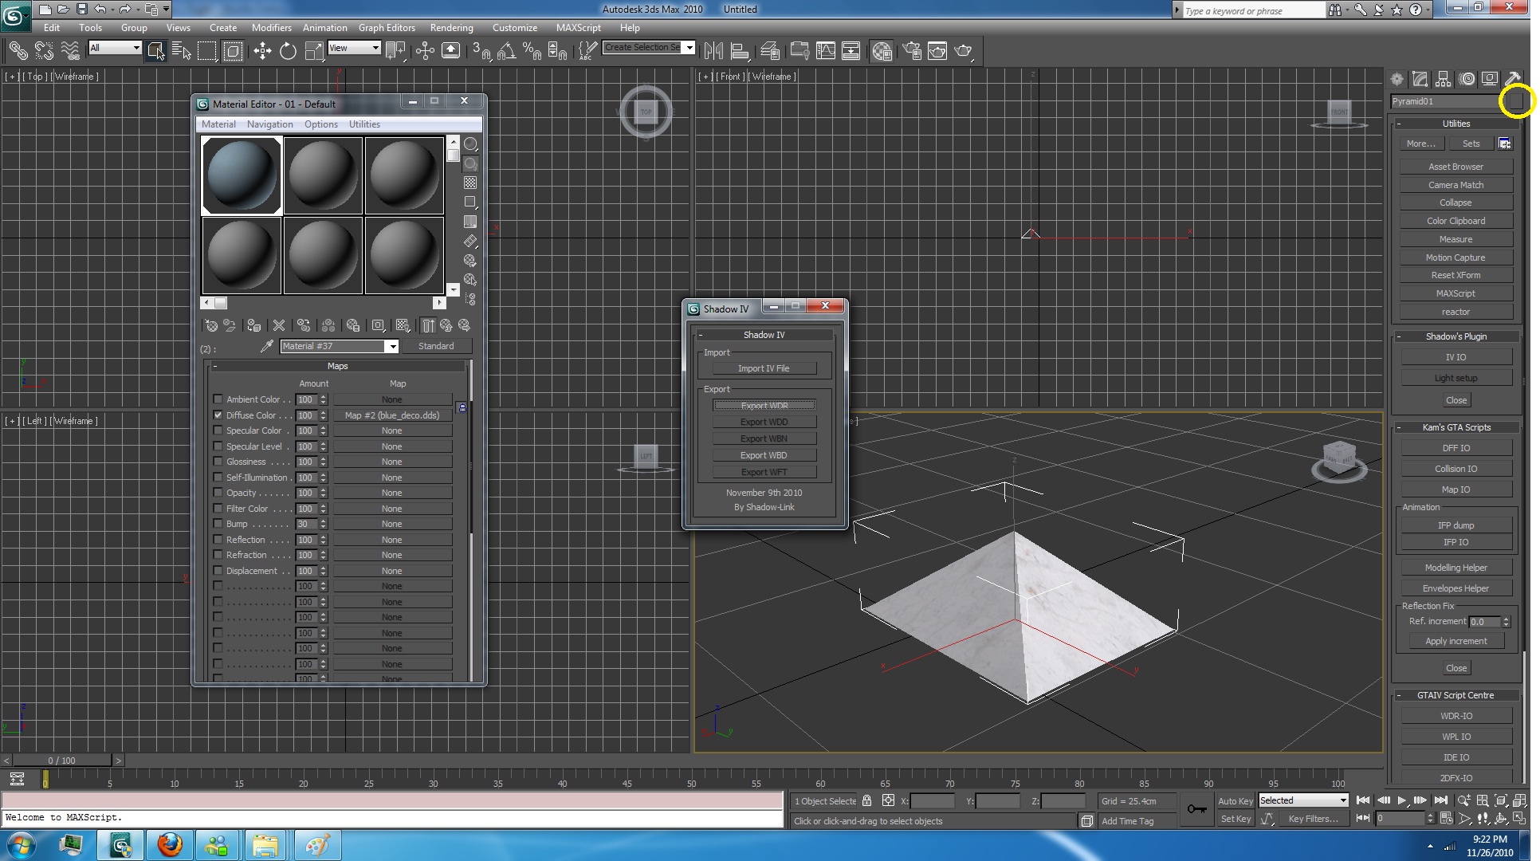Collapse the Shadow's Plugin rollout
This screenshot has height=861, width=1540.
[1456, 336]
